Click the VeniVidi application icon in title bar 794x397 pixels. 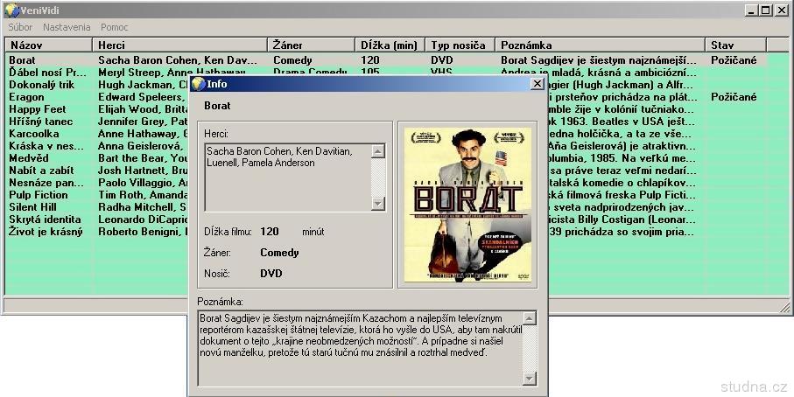click(x=11, y=10)
